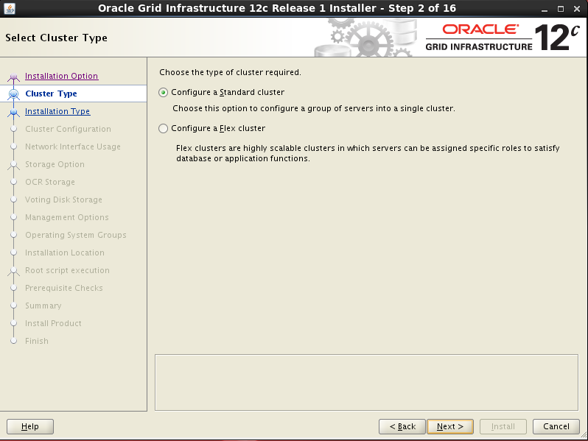Click the Finish step text

tap(37, 341)
